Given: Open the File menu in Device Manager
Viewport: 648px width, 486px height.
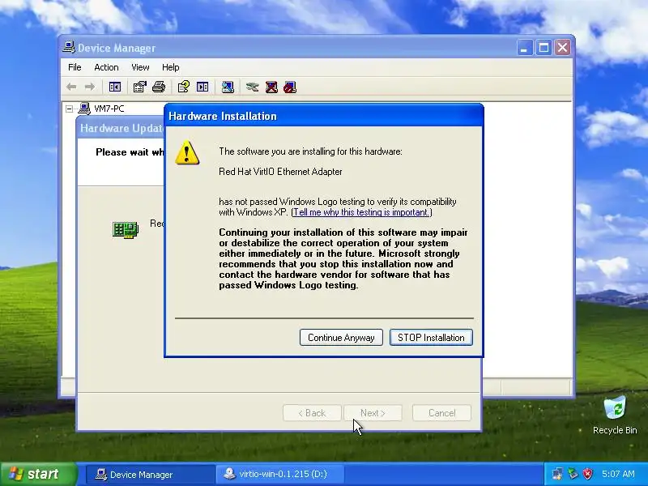Looking at the screenshot, I should click(75, 67).
